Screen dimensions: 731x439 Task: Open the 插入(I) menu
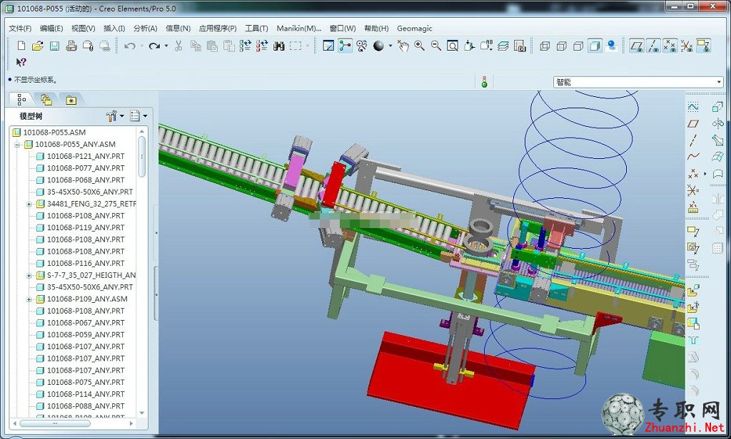tap(114, 29)
